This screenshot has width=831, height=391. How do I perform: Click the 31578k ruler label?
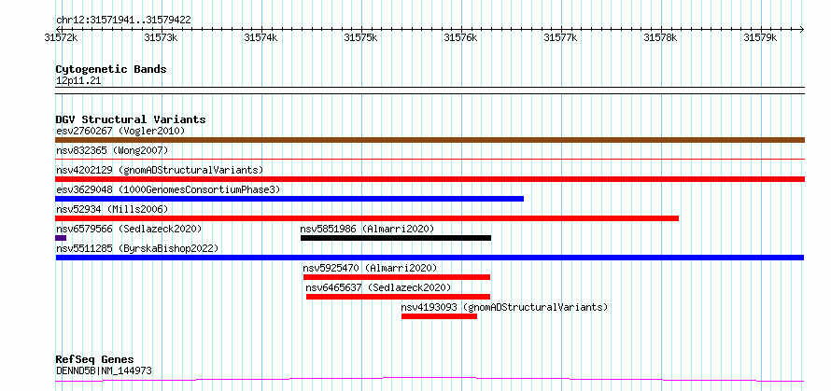coord(660,37)
